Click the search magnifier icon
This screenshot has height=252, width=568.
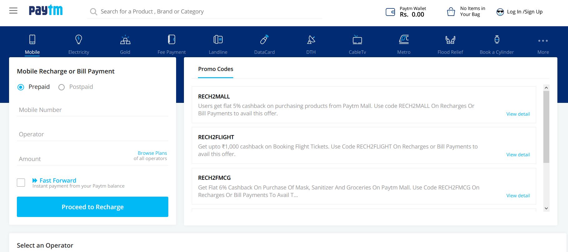(x=93, y=12)
